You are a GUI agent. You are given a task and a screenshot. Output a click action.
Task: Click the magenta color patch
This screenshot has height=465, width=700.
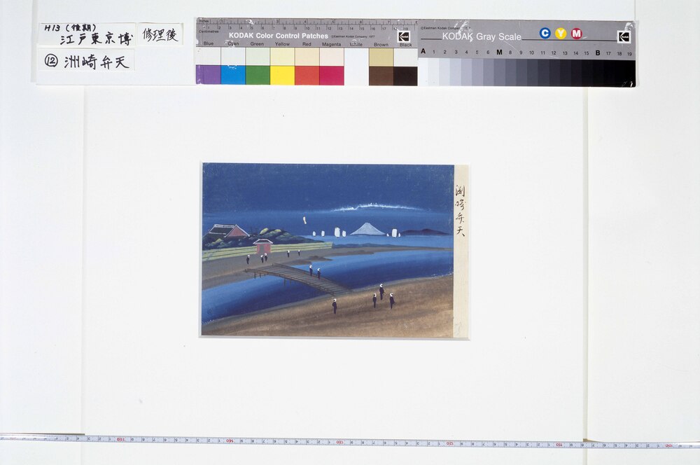click(x=331, y=75)
